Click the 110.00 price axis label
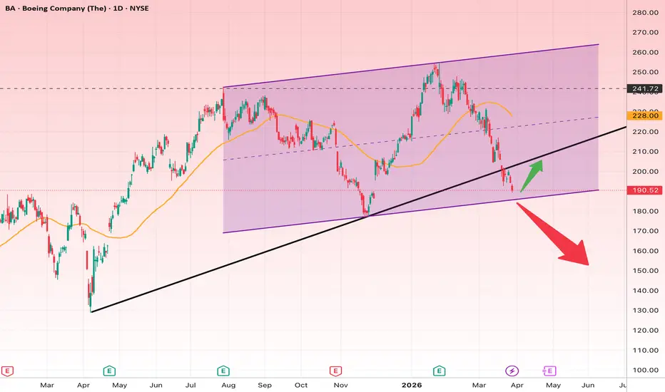 [645, 350]
